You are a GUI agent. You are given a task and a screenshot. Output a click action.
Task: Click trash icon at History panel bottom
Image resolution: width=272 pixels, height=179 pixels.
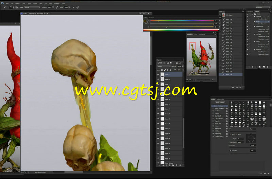coord(240,88)
